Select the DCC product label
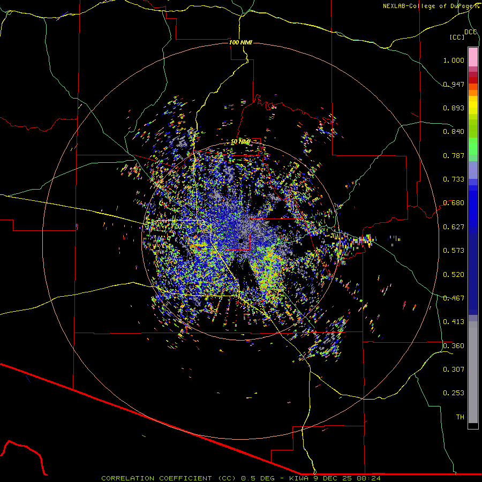The width and height of the screenshot is (482, 482). pyautogui.click(x=471, y=32)
